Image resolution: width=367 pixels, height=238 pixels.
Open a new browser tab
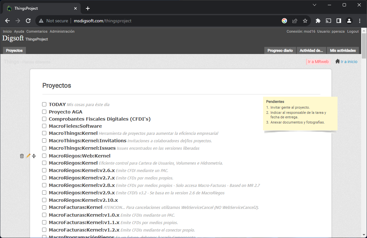tap(88, 8)
